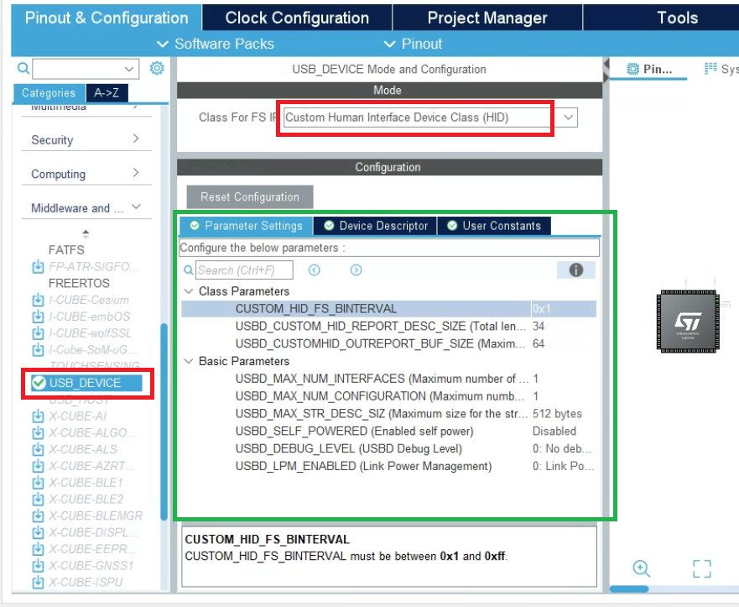Click the download icon next to X-CUBE-EEPR

coord(38,549)
